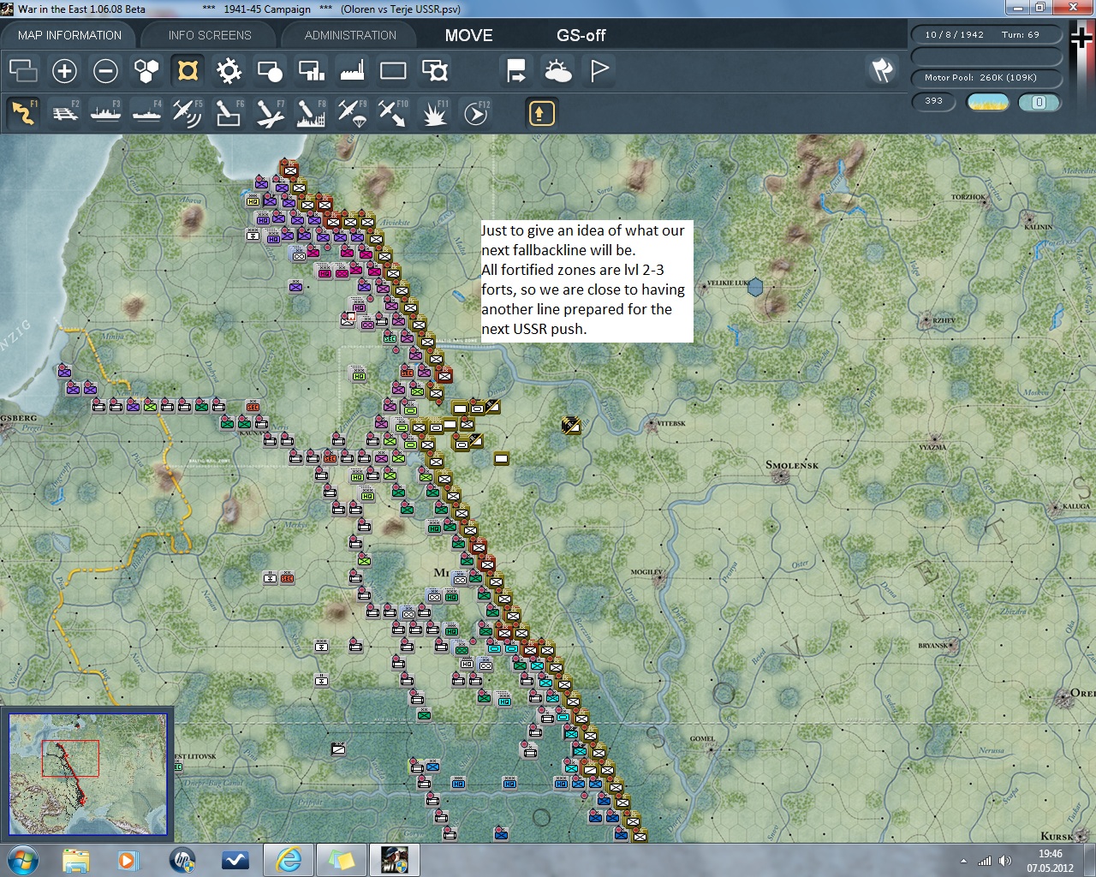1096x877 pixels.
Task: Click the F12 arrow-in-circle mode icon
Action: point(475,113)
